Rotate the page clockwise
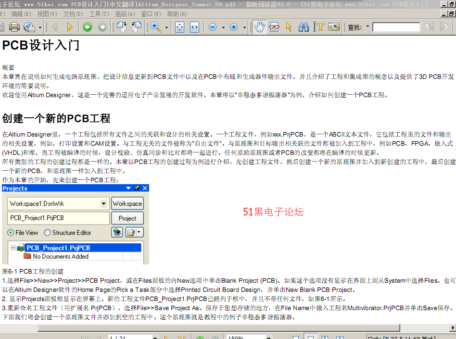 [122, 27]
